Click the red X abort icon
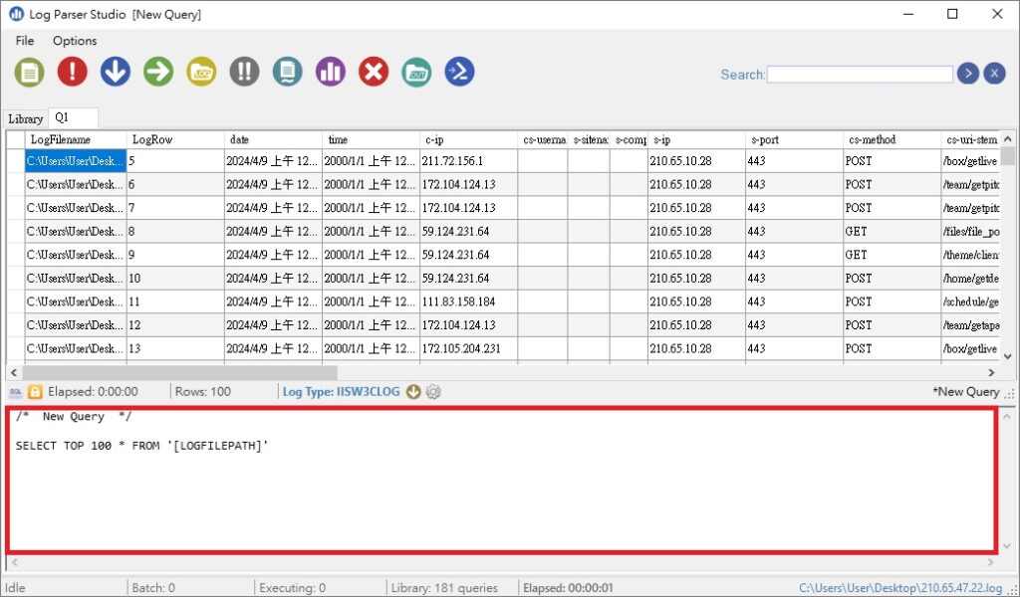The height and width of the screenshot is (597, 1020). (373, 72)
